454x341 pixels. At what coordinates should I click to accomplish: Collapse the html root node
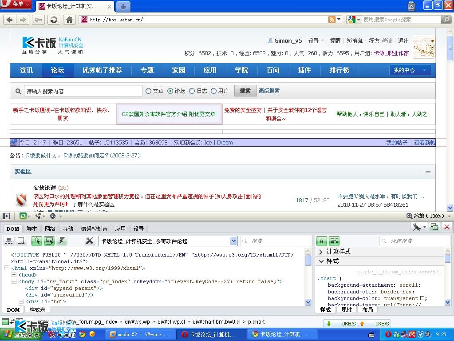pyautogui.click(x=7, y=268)
